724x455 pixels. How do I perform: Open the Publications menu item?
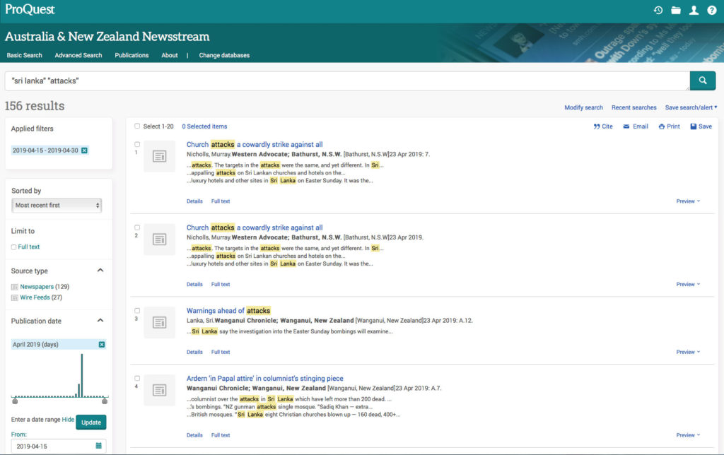(132, 55)
